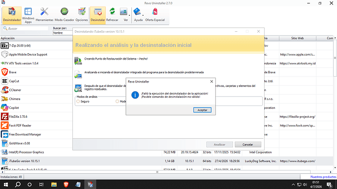Select the GoldWave application icon
Viewport: 337px width, 189px height.
4,143
